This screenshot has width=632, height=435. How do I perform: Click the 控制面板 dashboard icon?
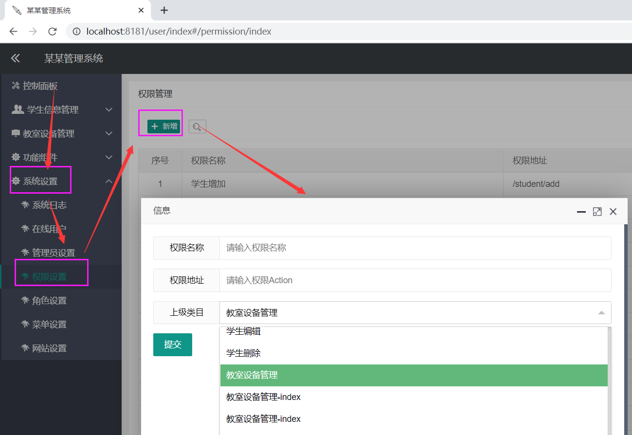point(15,85)
